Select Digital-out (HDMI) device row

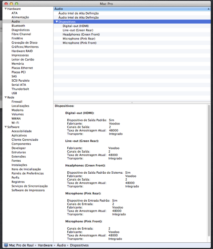point(132,26)
